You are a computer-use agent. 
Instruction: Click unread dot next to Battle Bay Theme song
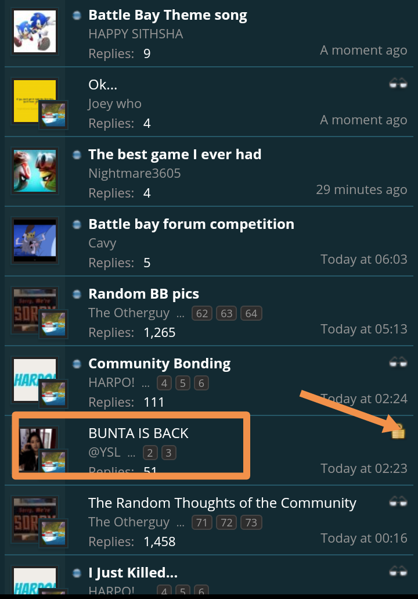click(77, 15)
